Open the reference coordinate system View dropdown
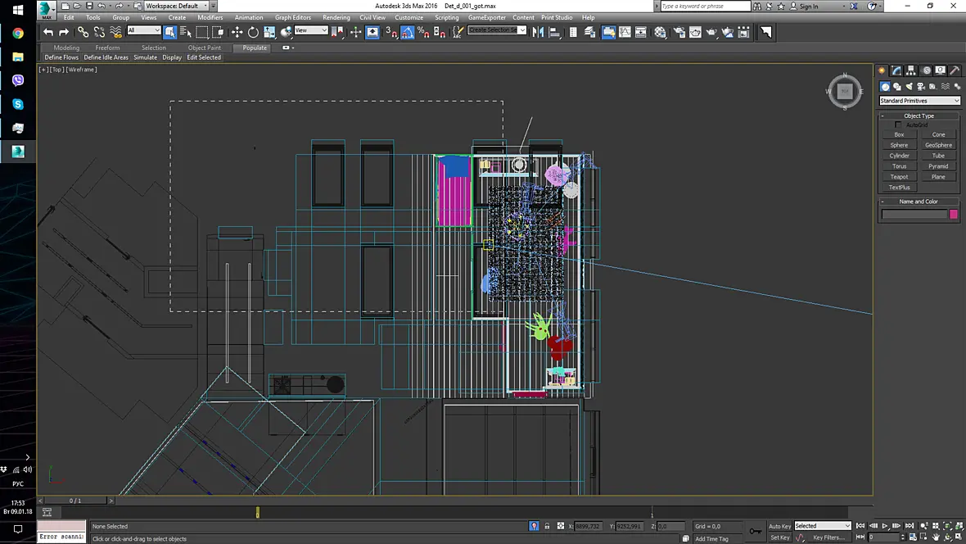 pyautogui.click(x=310, y=30)
